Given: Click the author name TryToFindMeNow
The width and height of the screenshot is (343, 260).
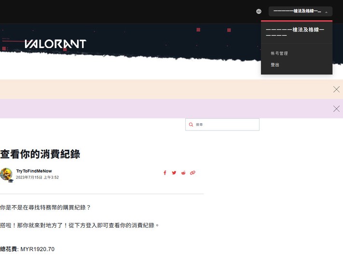Looking at the screenshot, I should (x=34, y=171).
